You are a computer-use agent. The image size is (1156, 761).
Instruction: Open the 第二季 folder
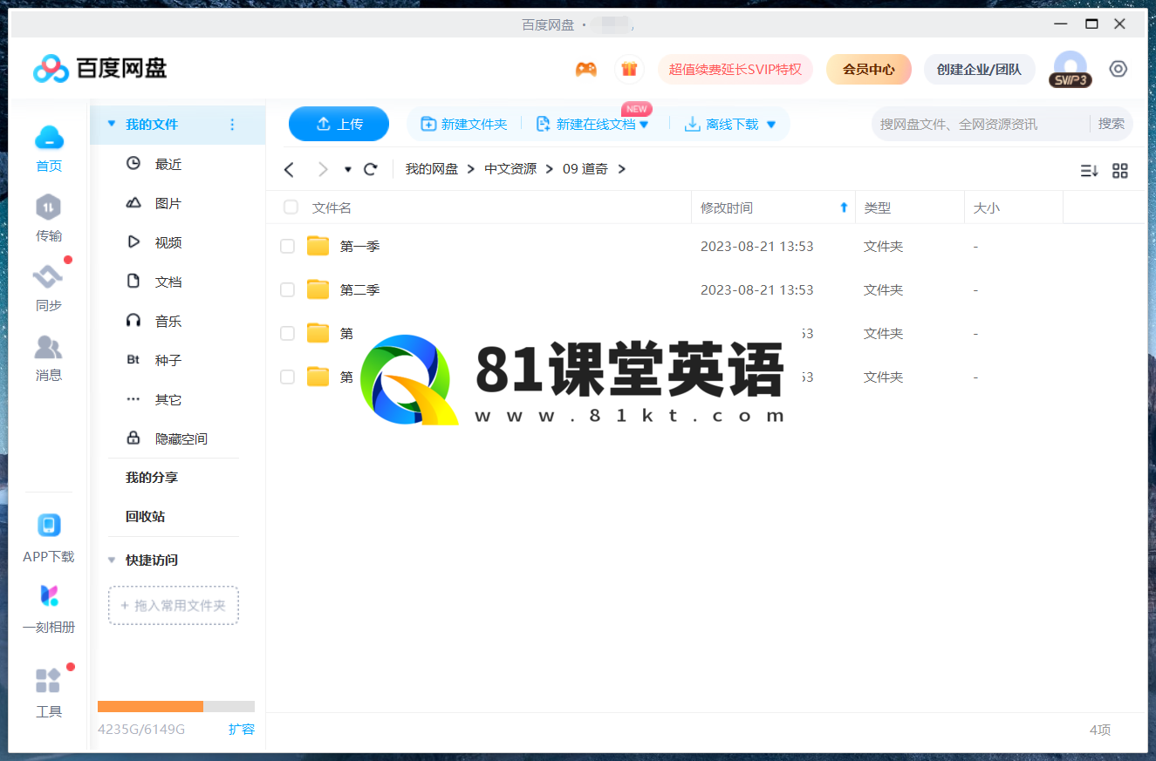coord(359,290)
